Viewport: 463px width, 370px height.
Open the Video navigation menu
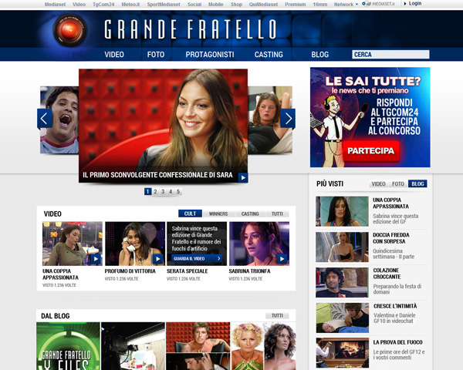click(114, 55)
